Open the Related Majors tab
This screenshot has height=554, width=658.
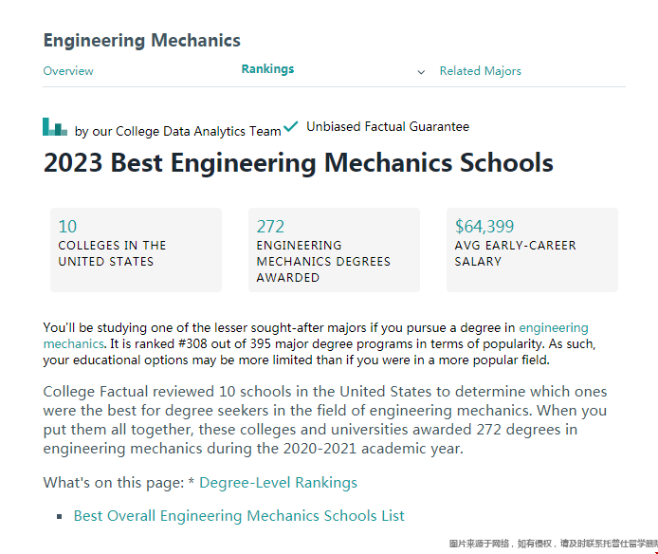(480, 71)
